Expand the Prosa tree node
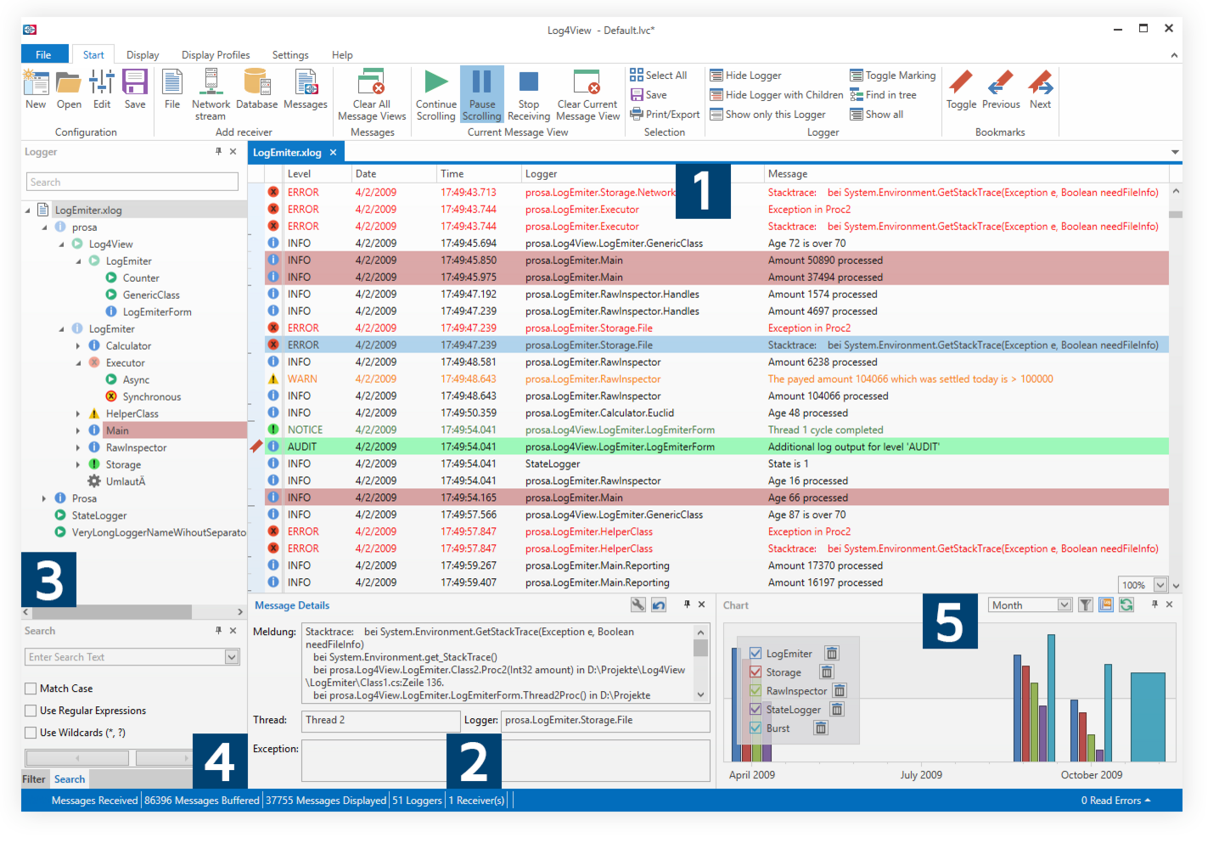Image resolution: width=1219 pixels, height=843 pixels. coord(44,498)
